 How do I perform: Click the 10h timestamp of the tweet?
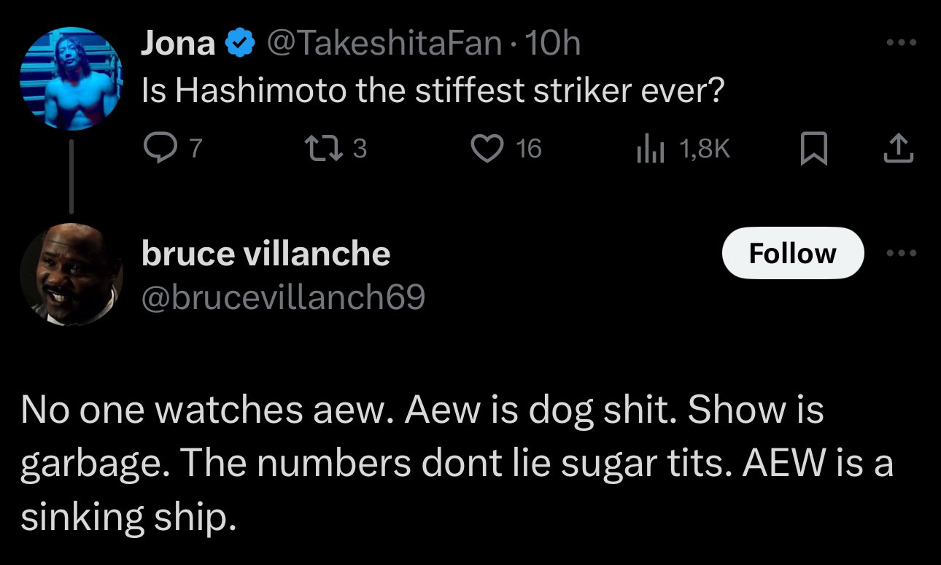(x=553, y=44)
